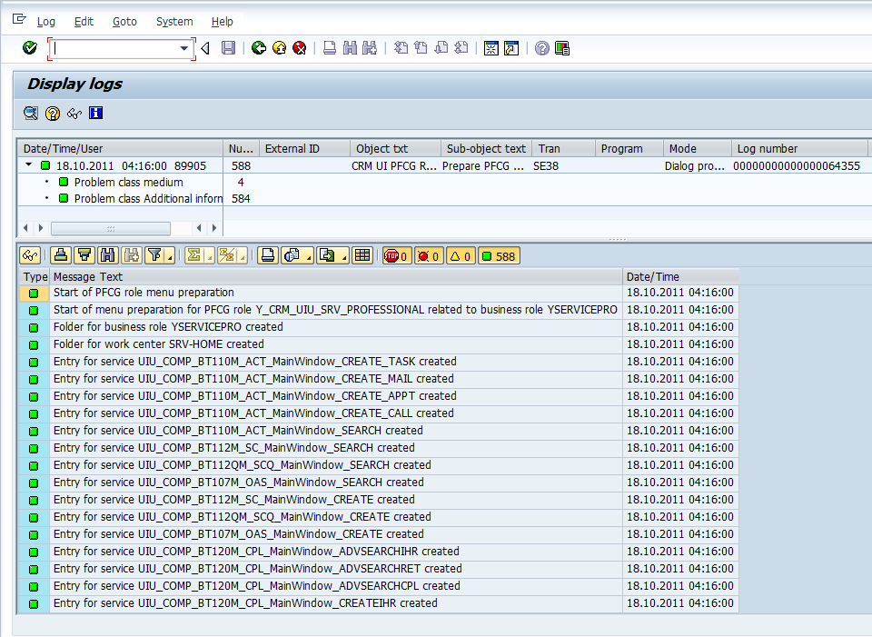The image size is (872, 637).
Task: Open the Export dropdown button
Action: (x=332, y=255)
